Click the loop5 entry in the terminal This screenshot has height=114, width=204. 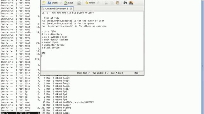point(35,84)
